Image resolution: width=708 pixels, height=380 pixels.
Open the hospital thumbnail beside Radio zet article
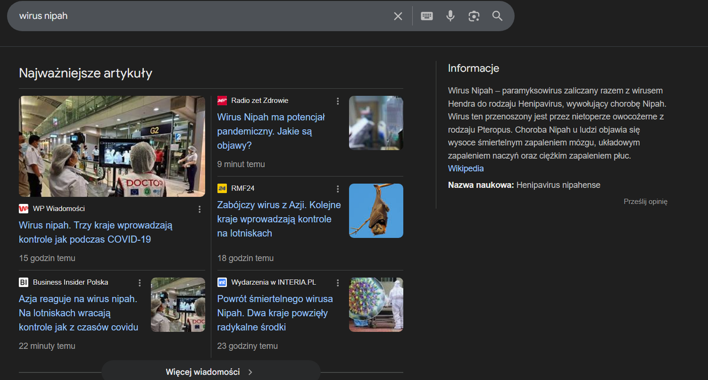(376, 123)
